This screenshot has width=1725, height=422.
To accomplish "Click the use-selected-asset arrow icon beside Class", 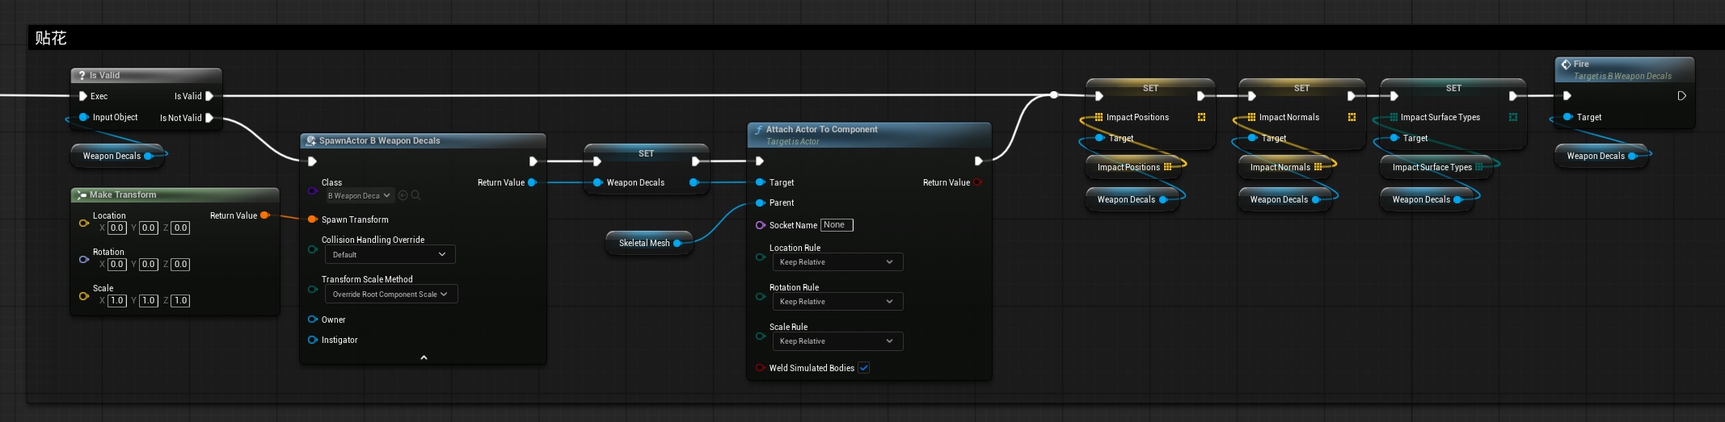I will coord(403,195).
